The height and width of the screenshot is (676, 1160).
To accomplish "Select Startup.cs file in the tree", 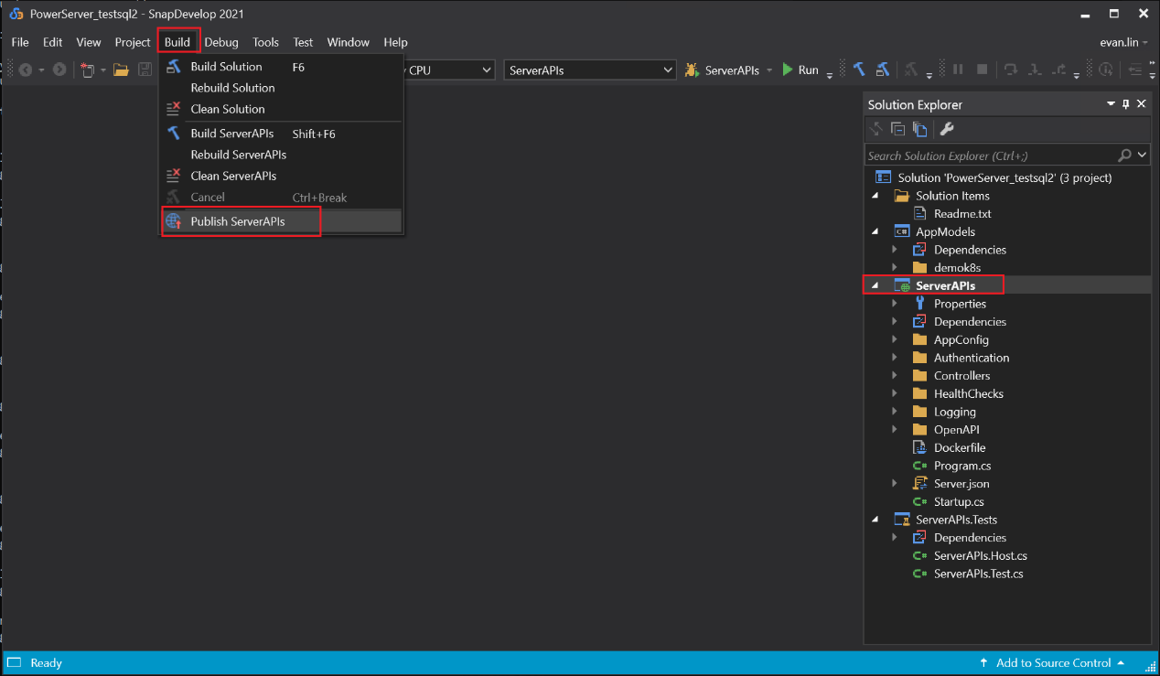I will tap(958, 501).
